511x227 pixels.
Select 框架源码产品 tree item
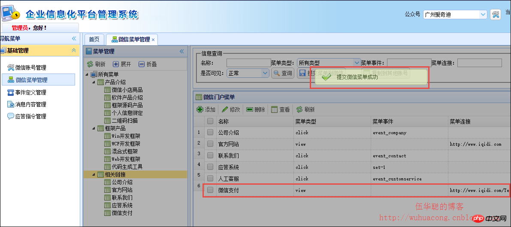[x=127, y=105]
